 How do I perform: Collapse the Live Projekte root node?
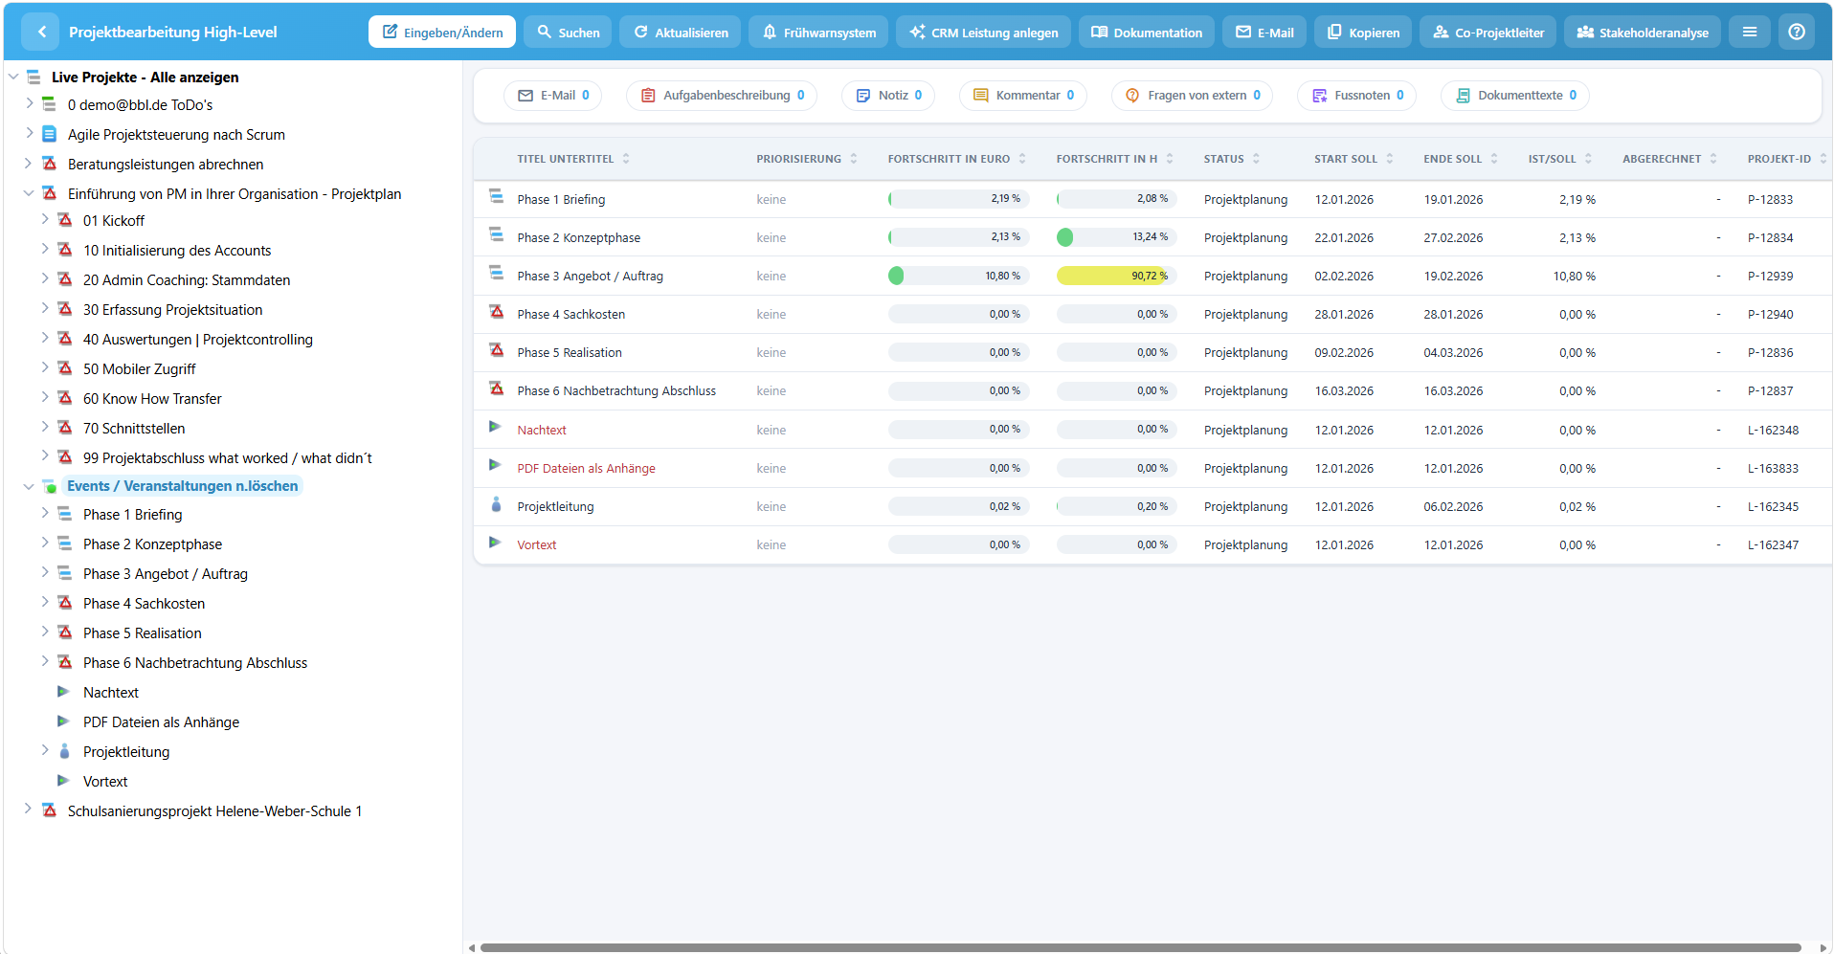[13, 76]
